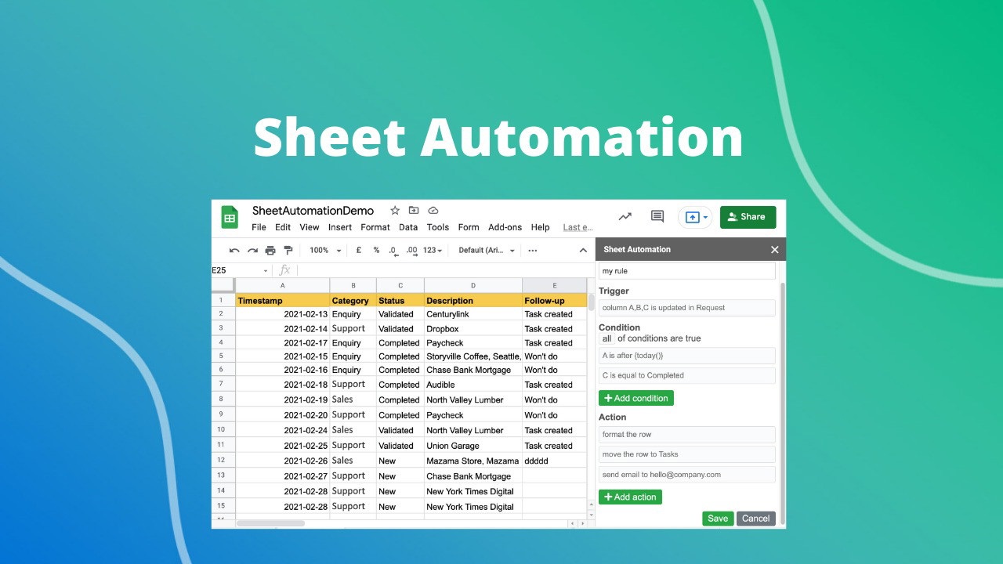Viewport: 1003px width, 564px height.
Task: Open the comment history icon
Action: click(657, 217)
